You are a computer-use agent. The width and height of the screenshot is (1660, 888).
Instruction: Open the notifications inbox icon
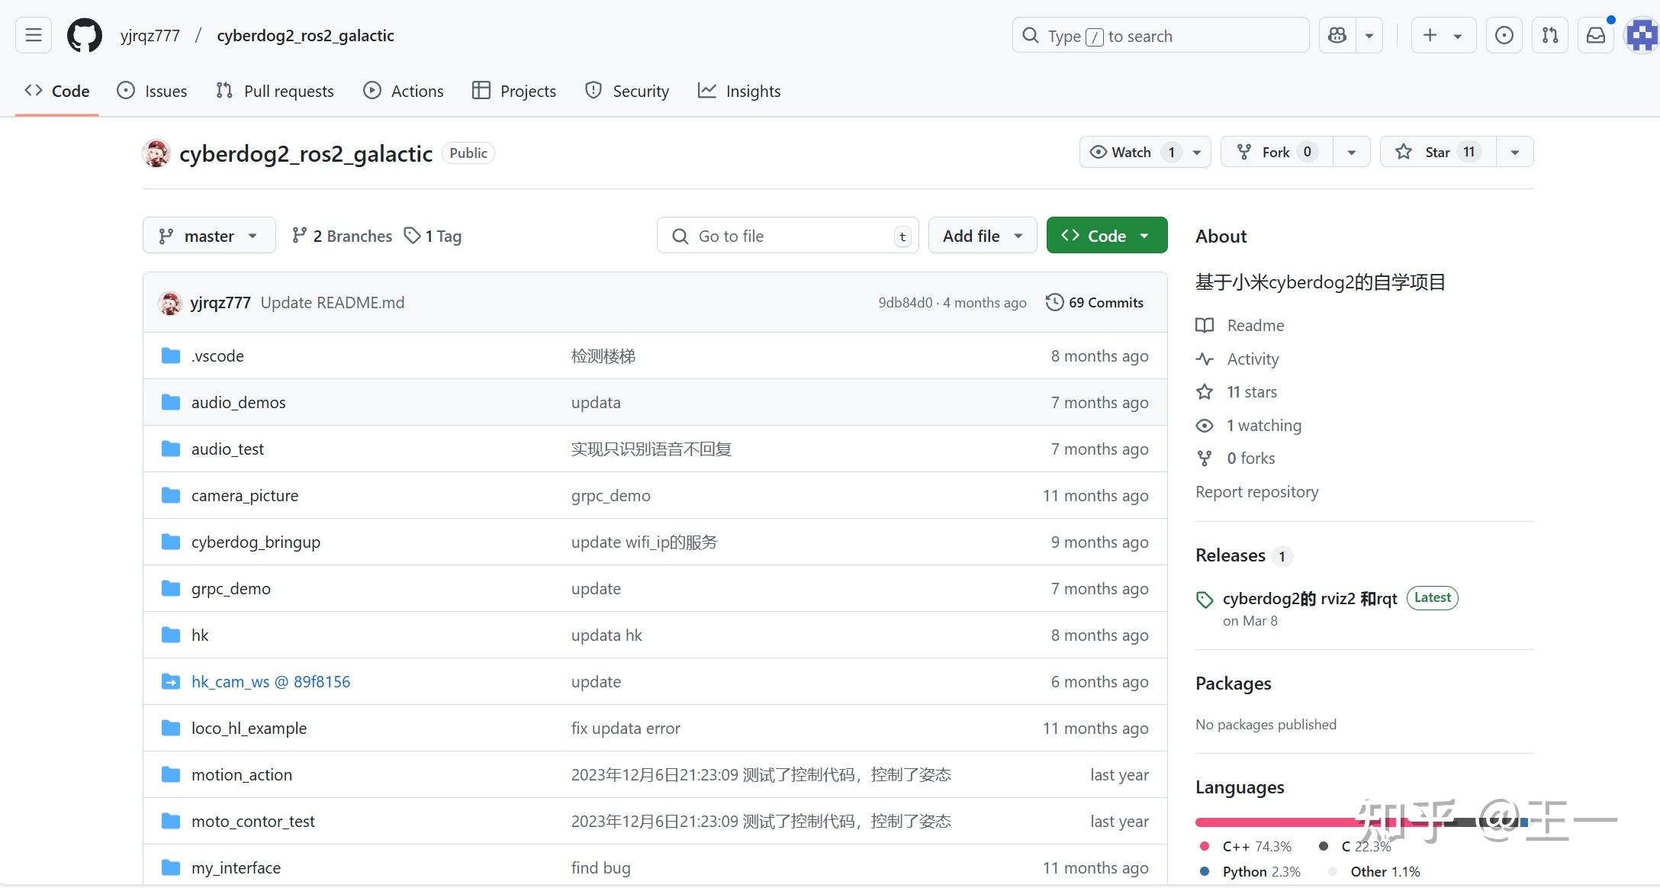1595,35
